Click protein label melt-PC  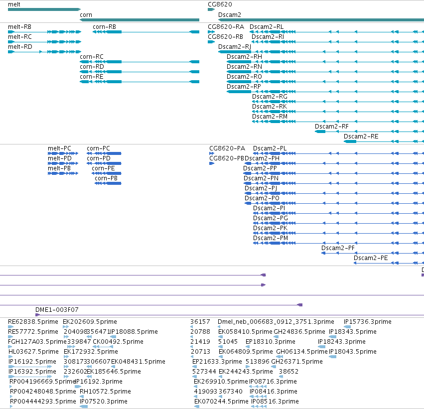pyautogui.click(x=59, y=148)
